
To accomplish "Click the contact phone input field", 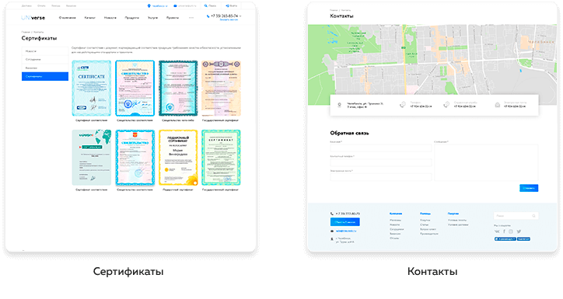I will click(380, 162).
